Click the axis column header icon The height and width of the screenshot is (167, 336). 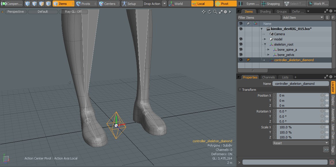click(255, 23)
